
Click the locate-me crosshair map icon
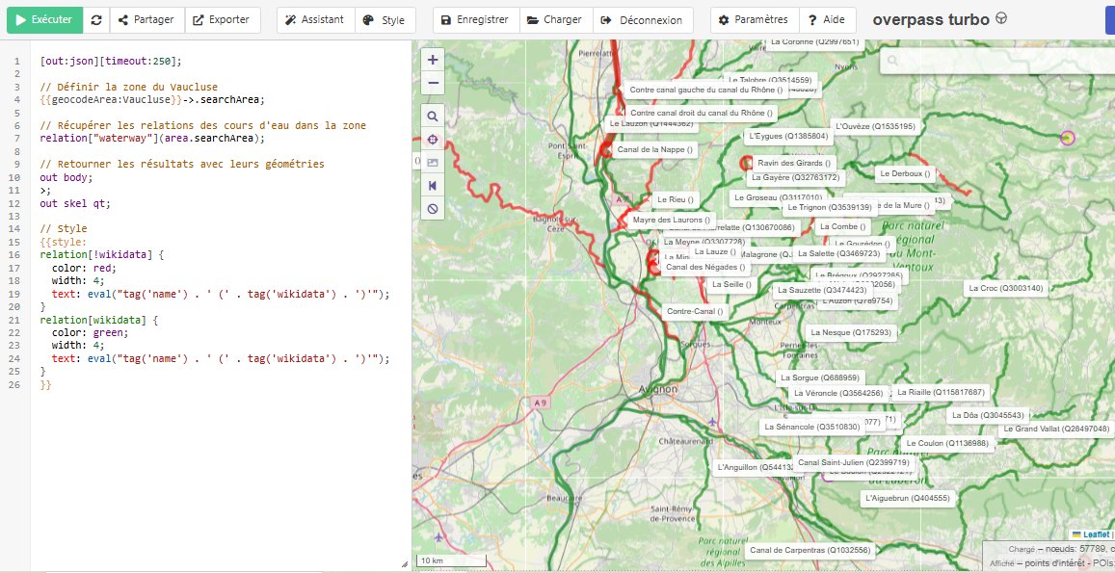tap(433, 140)
